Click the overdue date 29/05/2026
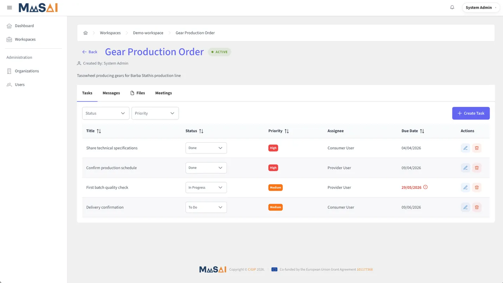The height and width of the screenshot is (283, 503). tap(412, 187)
